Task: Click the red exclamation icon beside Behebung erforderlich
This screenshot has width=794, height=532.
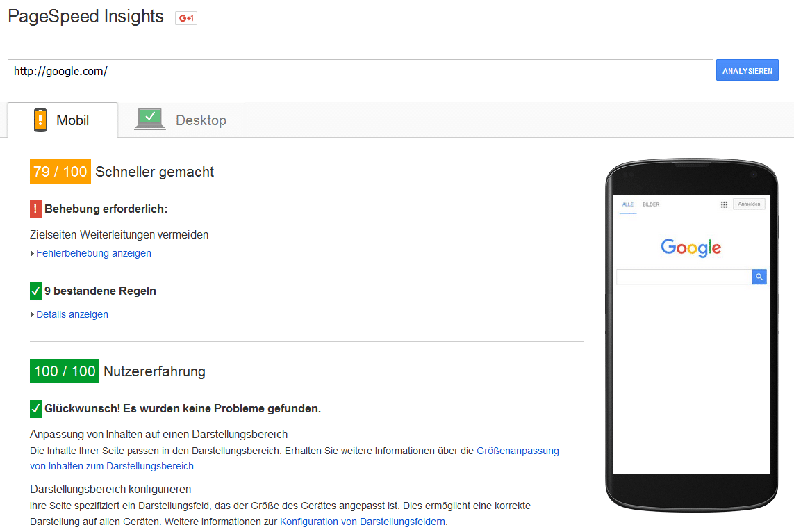Action: tap(35, 209)
